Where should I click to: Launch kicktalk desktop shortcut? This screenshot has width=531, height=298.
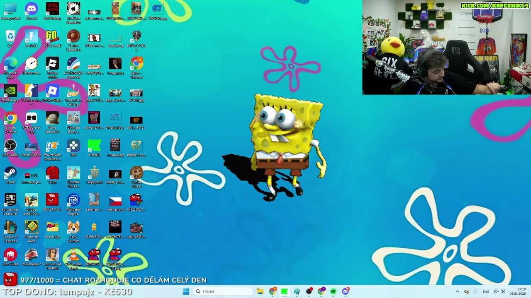95,148
